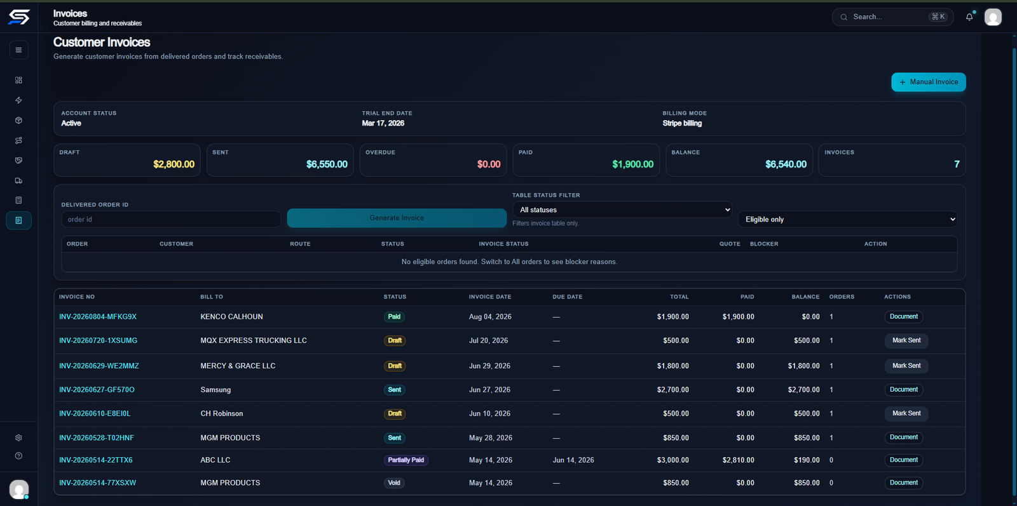Click the BILL TO column header

[x=212, y=297]
